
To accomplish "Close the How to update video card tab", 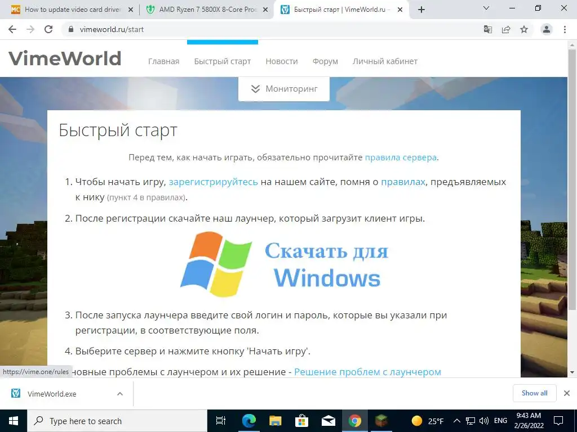I will point(131,10).
